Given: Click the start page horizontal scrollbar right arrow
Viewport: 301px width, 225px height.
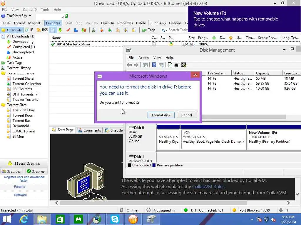Looking at the screenshot, I should click(288, 203).
